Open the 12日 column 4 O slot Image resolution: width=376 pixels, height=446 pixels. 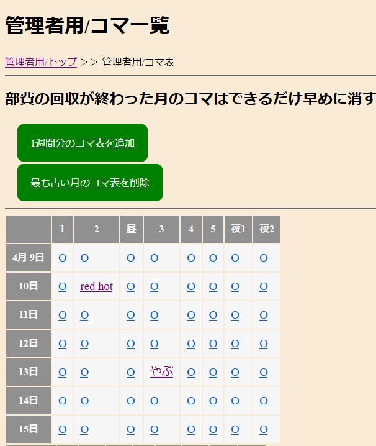190,344
